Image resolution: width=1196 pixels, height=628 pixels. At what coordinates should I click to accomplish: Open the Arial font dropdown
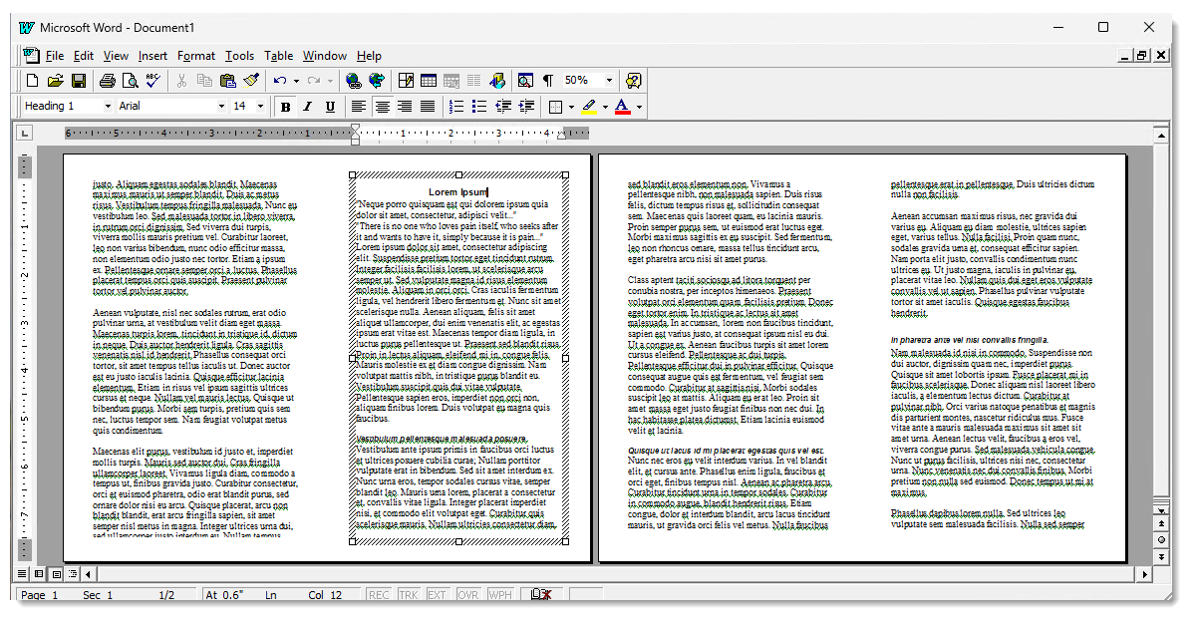[x=222, y=107]
